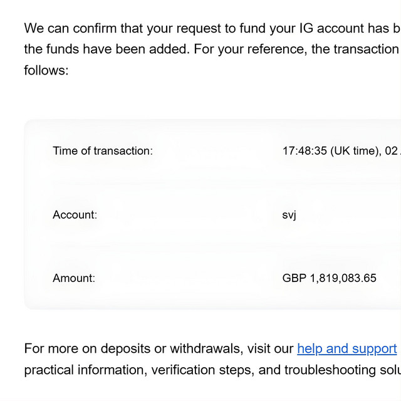
Task: Click the word 'follows:'
Action: click(x=46, y=70)
